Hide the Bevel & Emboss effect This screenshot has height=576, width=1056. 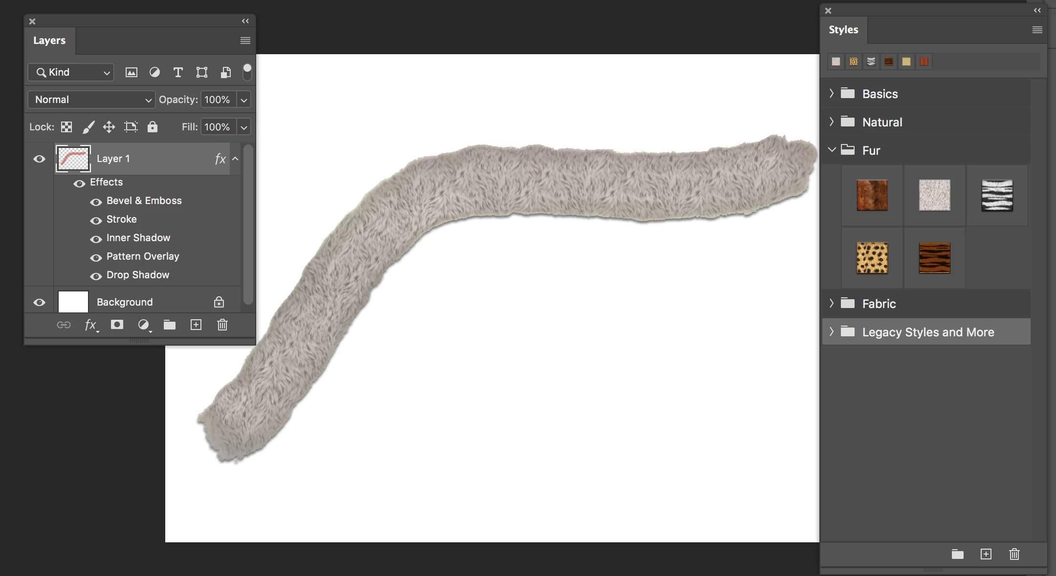point(96,202)
